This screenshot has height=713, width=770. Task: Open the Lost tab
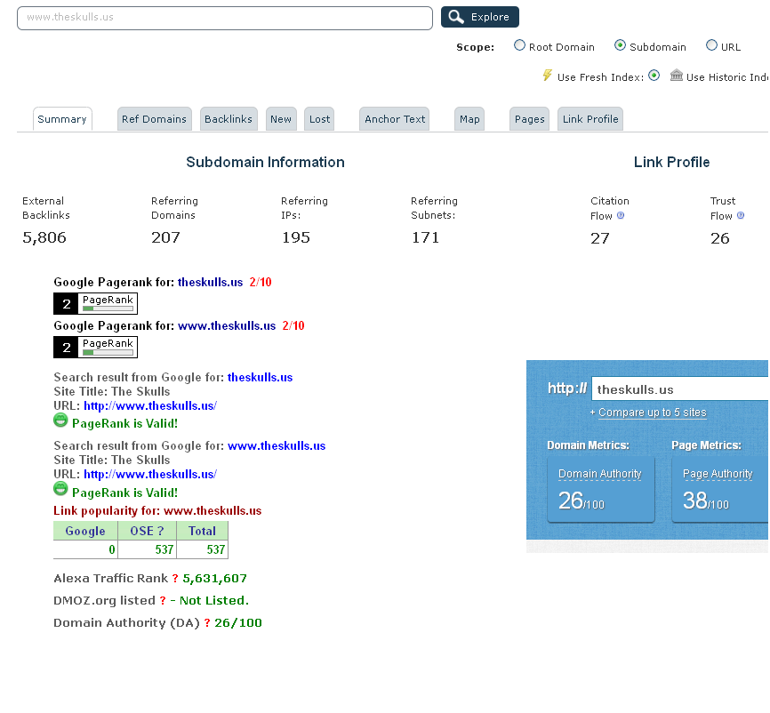click(319, 119)
